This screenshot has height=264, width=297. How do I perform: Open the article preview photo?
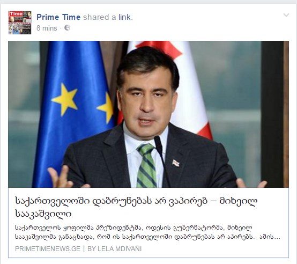148,114
